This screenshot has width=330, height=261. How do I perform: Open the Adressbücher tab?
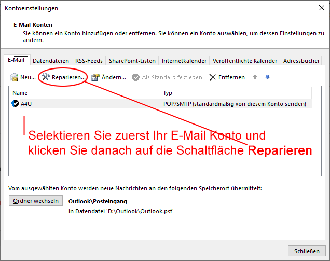(x=301, y=61)
